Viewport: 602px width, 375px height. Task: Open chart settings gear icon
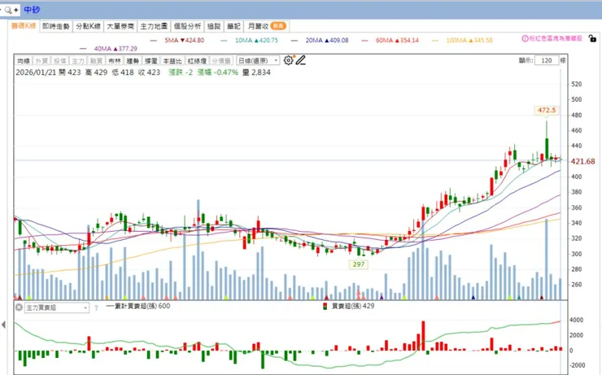(x=288, y=60)
